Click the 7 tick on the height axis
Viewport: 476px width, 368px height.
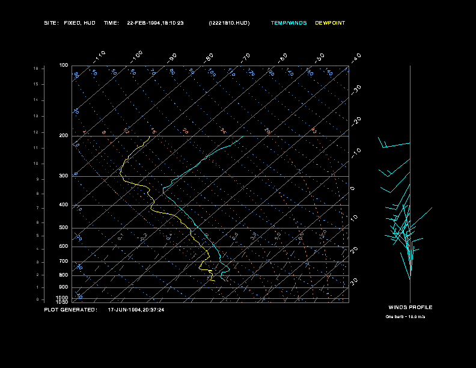point(38,208)
